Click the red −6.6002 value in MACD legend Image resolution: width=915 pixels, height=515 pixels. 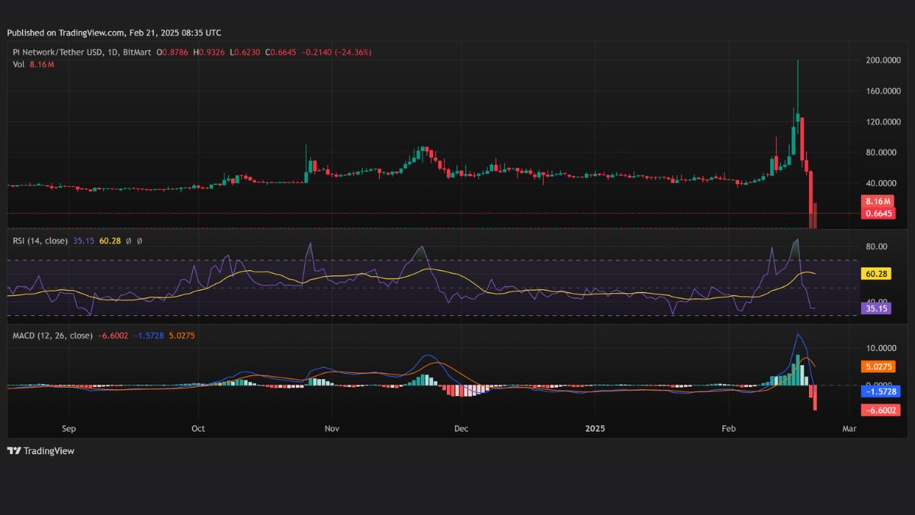[113, 336]
